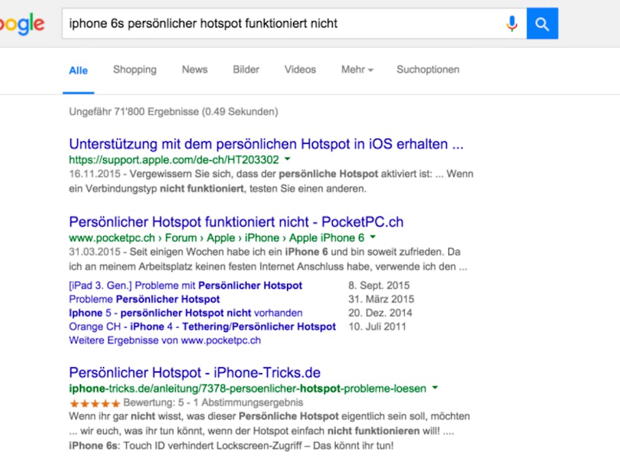Expand the pocketpc.ch URL dropdown arrow
This screenshot has width=620, height=466.
click(x=372, y=237)
